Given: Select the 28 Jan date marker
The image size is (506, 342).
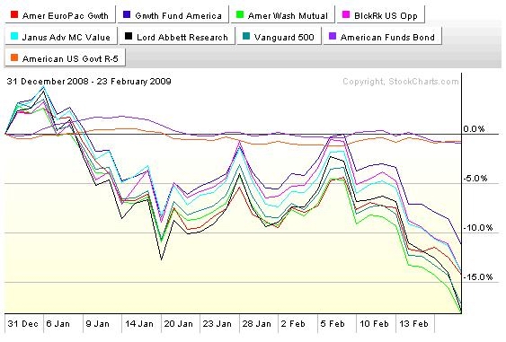Looking at the screenshot, I should [x=257, y=323].
